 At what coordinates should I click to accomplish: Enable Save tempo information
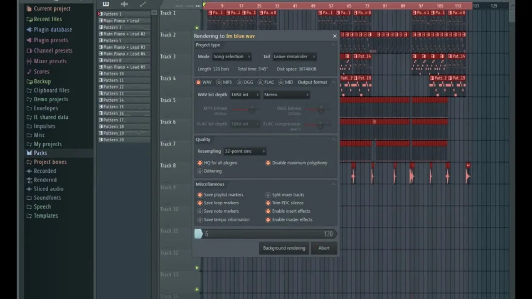[x=200, y=220]
